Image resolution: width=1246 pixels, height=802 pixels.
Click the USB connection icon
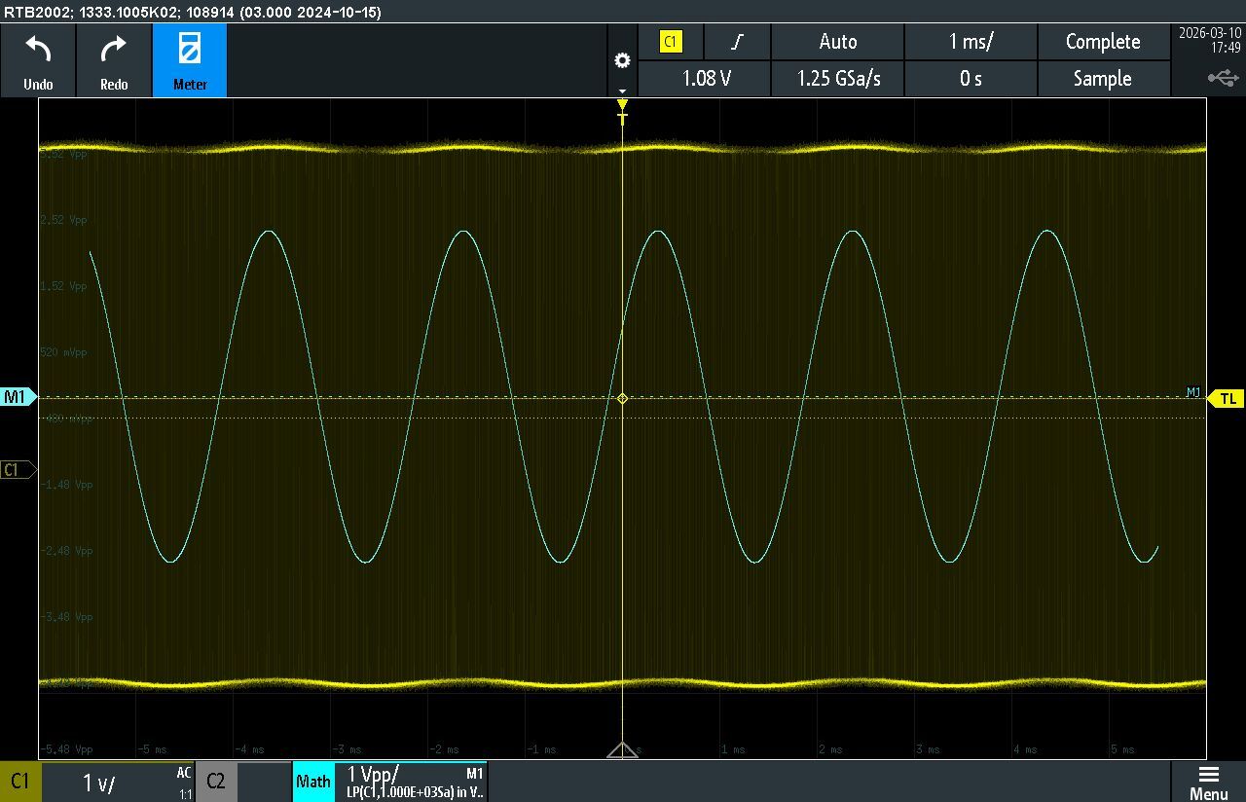click(x=1223, y=77)
